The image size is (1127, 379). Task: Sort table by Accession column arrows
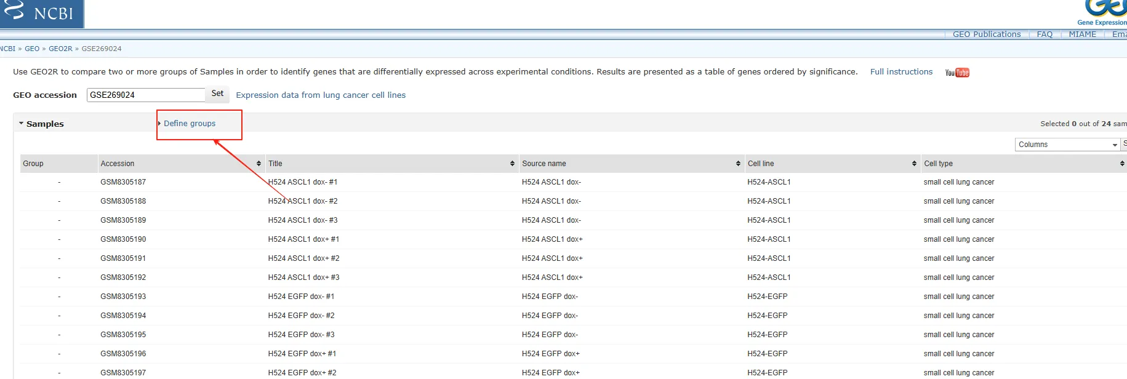coord(259,164)
